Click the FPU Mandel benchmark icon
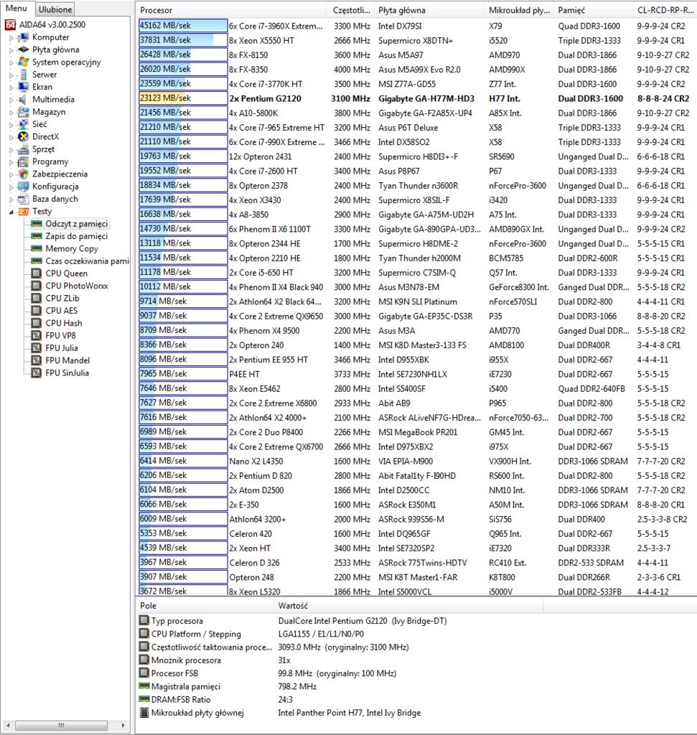This screenshot has height=735, width=697. (x=37, y=360)
